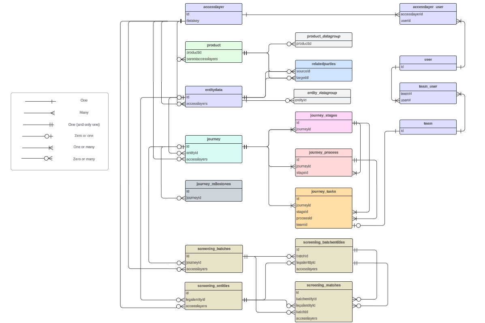This screenshot has height=323, width=485.
Task: Select the "One" cardinality symbol in the legend
Action: [41, 100]
